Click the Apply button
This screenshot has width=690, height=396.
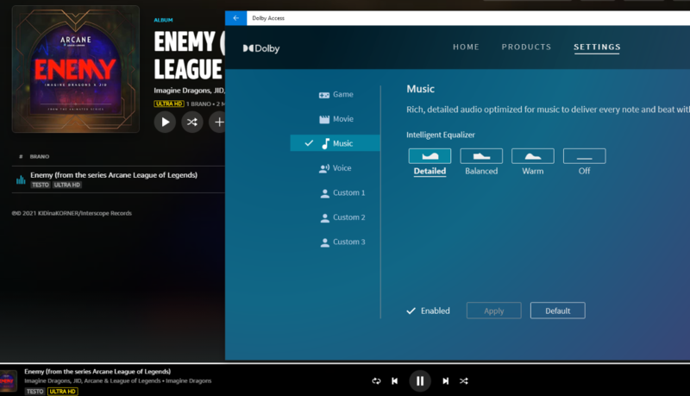coord(493,311)
